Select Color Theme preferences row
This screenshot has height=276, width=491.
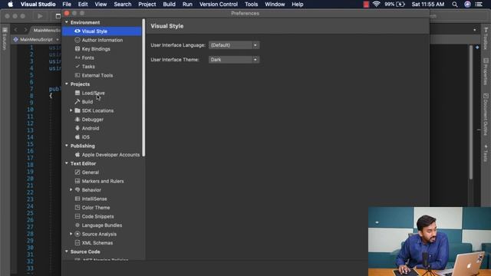click(x=102, y=208)
